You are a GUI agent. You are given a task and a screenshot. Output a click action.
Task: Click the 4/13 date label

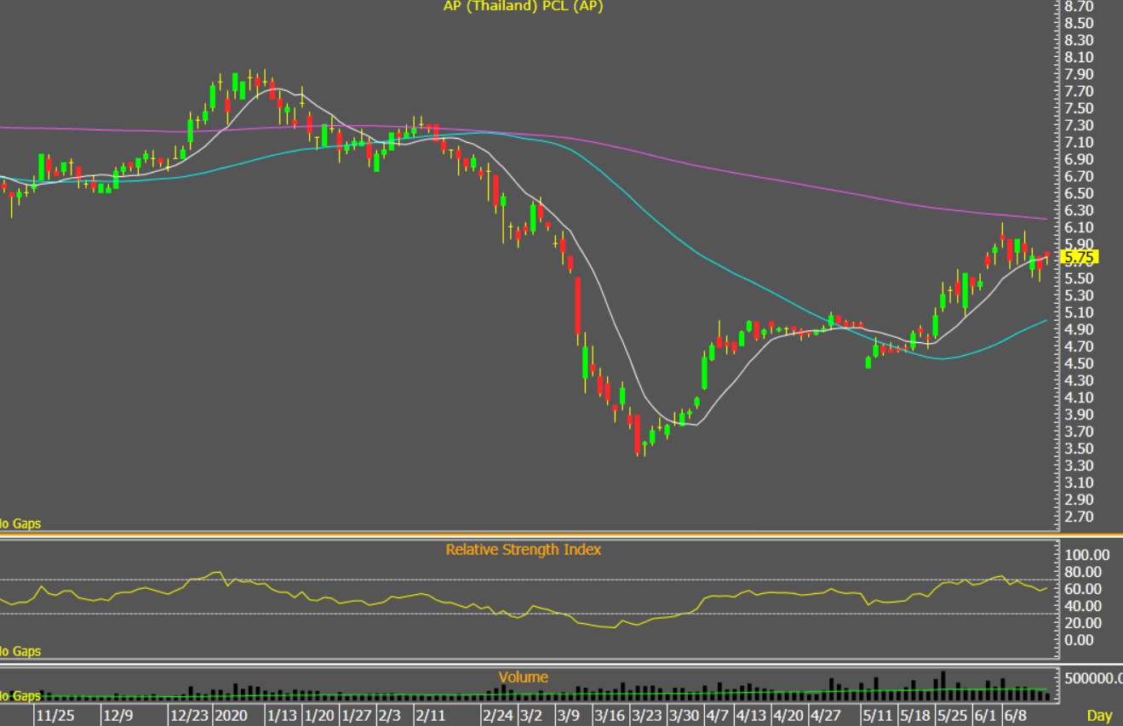pos(753,715)
